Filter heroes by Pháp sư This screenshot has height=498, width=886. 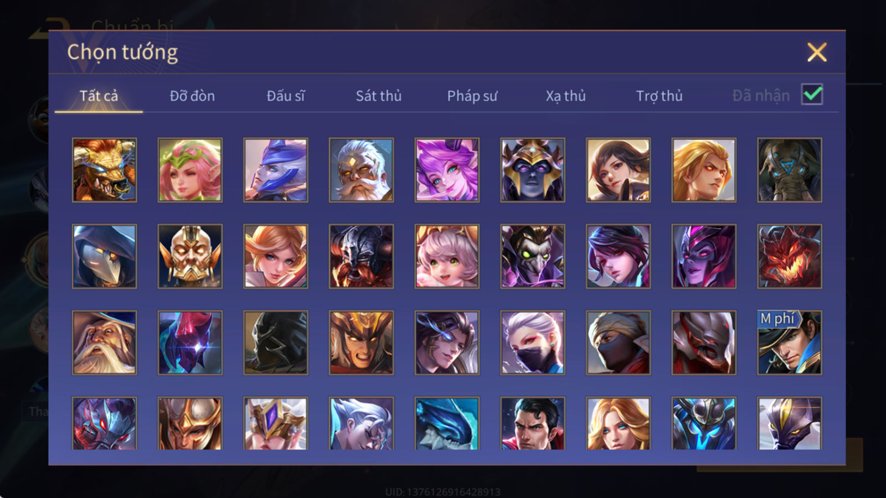click(x=472, y=96)
